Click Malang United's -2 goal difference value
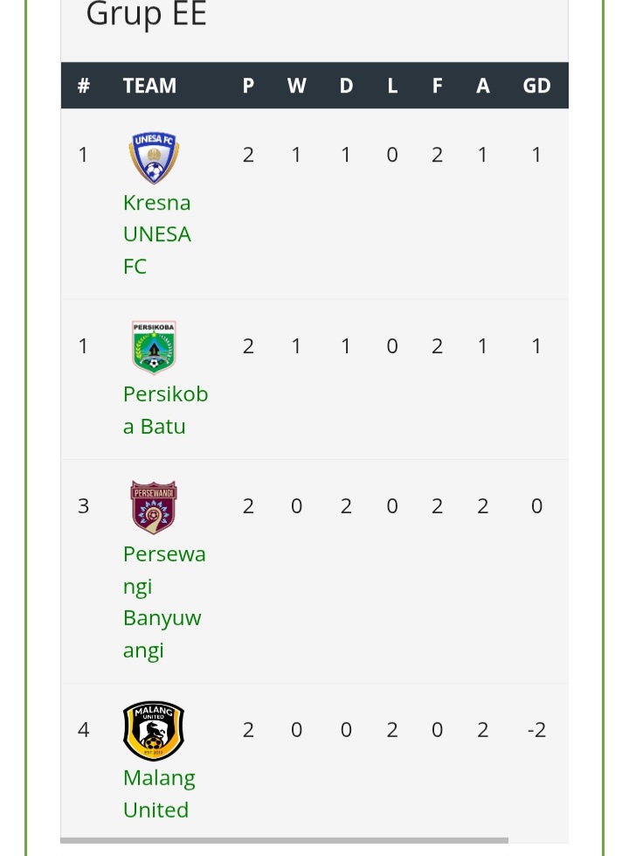629x856 pixels. 536,729
